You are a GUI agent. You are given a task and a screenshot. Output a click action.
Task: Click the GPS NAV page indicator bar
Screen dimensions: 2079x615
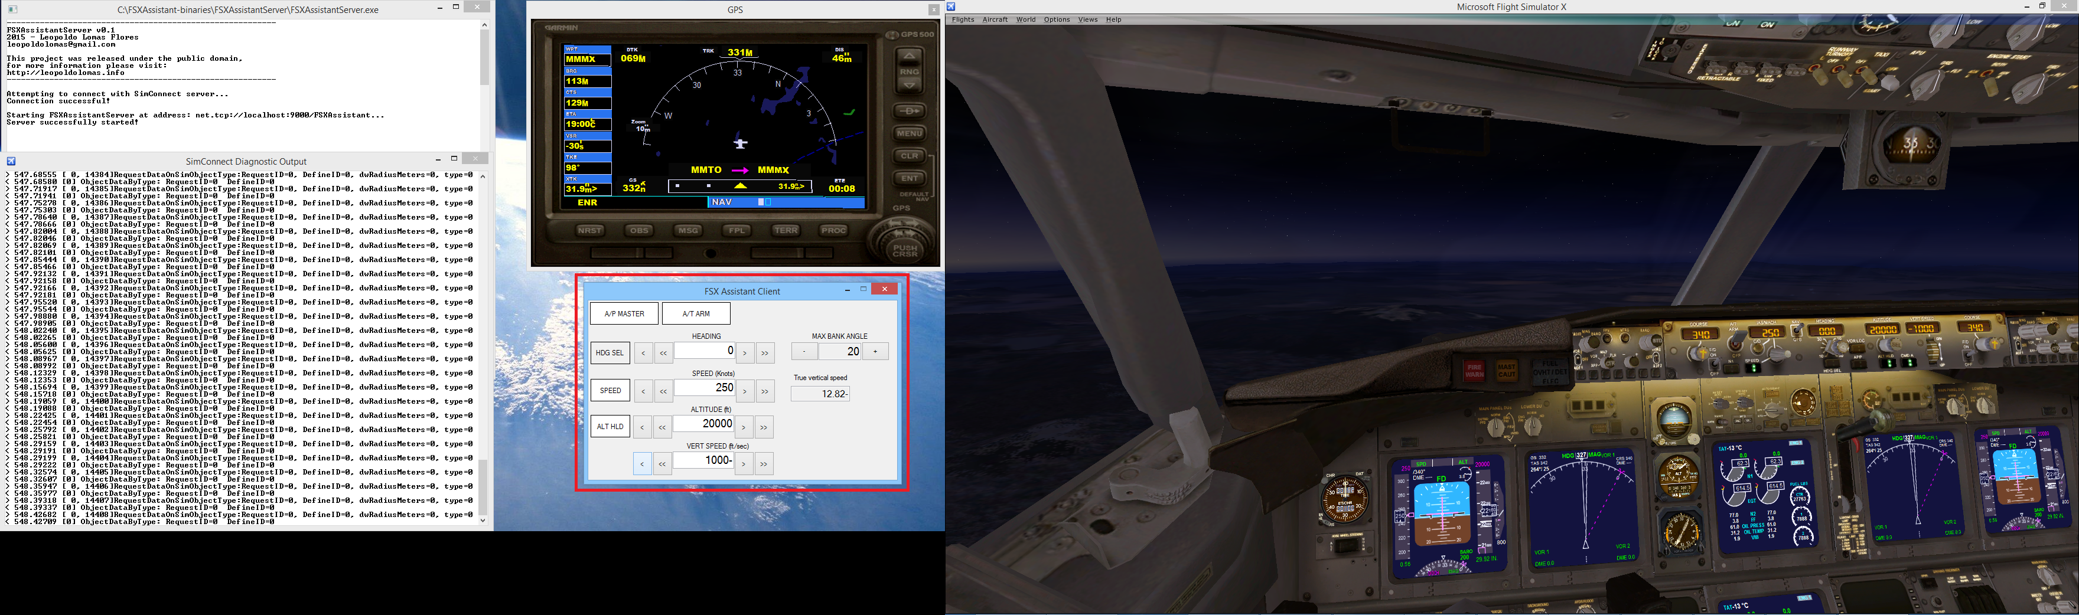pyautogui.click(x=786, y=202)
